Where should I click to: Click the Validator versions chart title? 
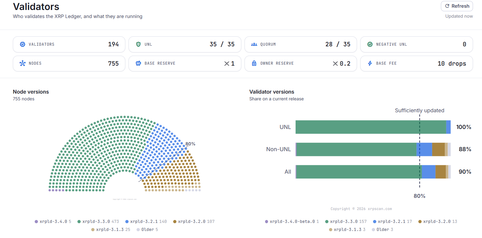pos(272,92)
